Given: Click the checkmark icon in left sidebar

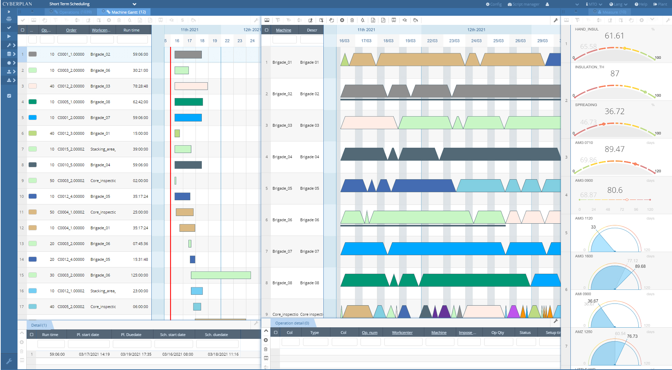Looking at the screenshot, I should tap(9, 28).
